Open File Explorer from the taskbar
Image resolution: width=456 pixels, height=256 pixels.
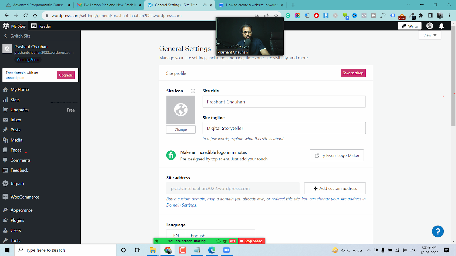click(153, 250)
